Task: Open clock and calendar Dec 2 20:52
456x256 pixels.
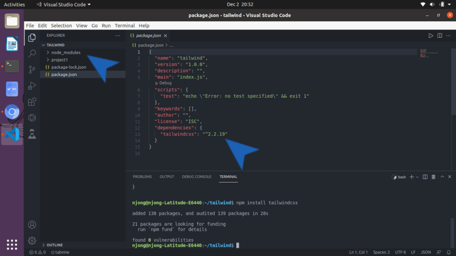Action: [x=240, y=4]
